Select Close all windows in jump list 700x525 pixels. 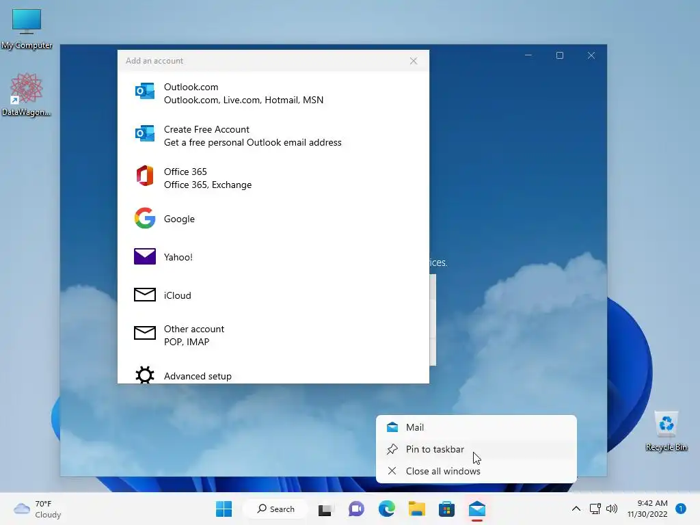(x=476, y=471)
